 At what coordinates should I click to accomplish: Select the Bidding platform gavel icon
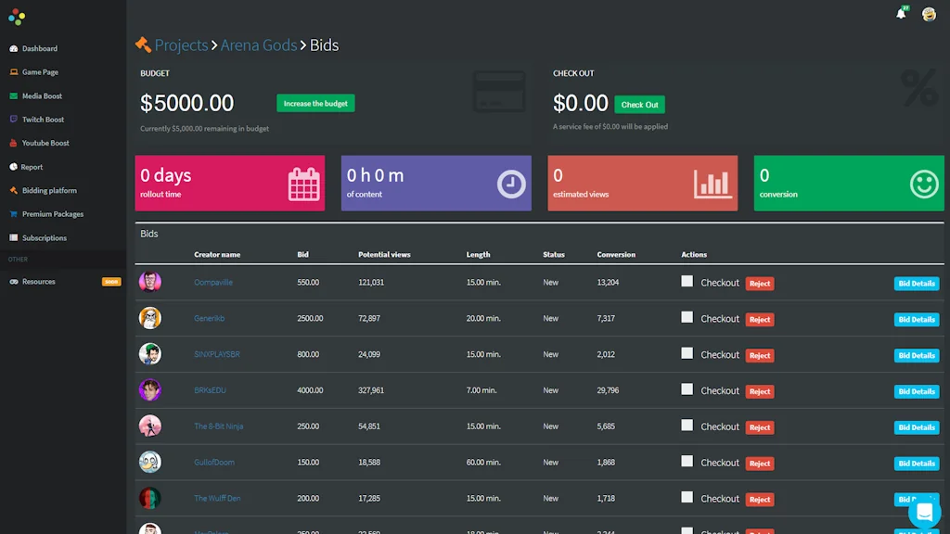(13, 190)
